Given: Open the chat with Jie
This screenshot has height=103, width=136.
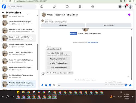Looking at the screenshot, I should pos(18,76).
